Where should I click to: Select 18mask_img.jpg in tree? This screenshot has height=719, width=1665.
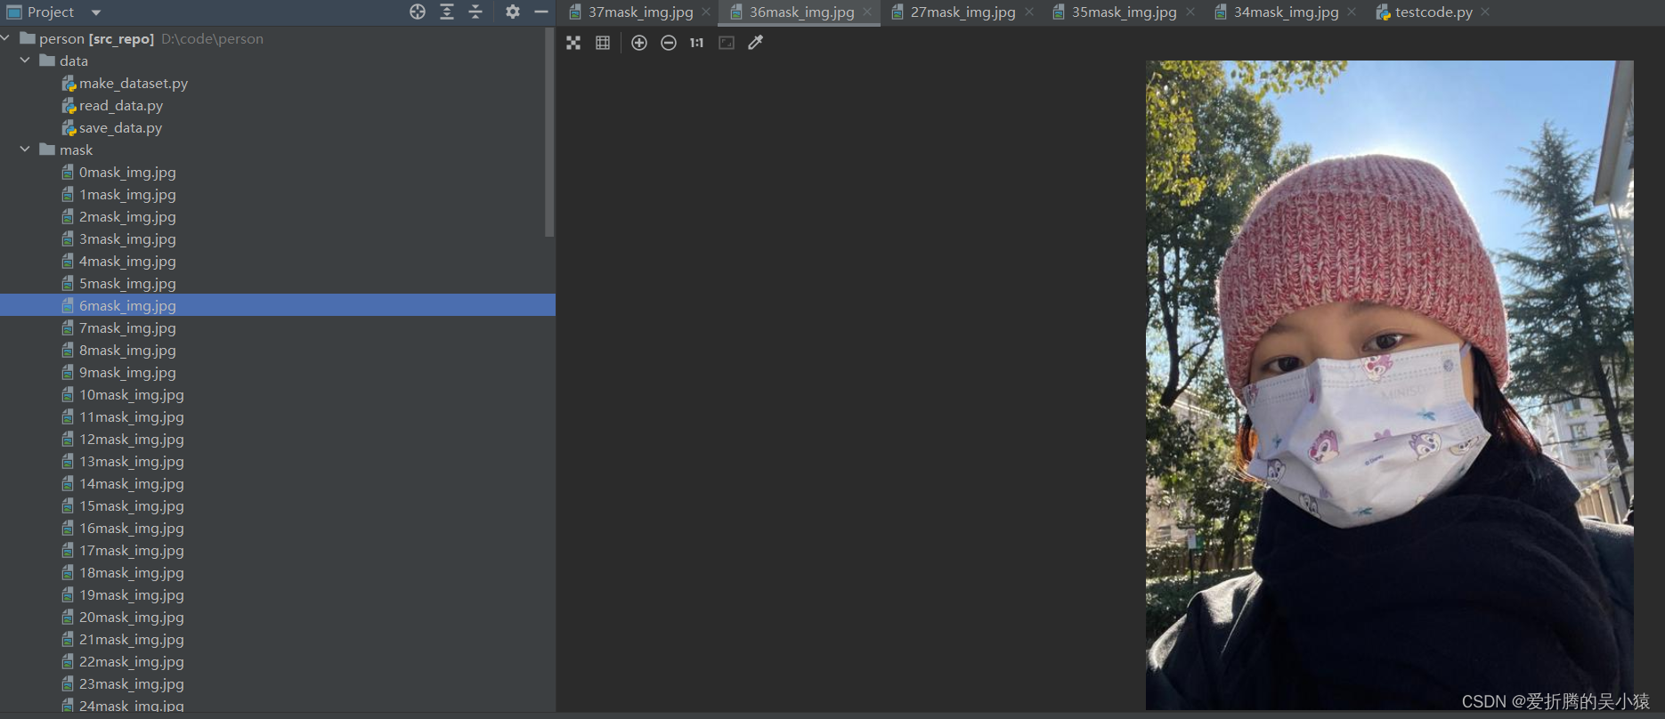tap(132, 572)
